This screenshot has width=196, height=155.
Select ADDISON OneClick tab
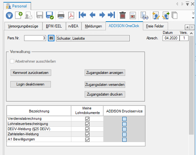point(124,26)
